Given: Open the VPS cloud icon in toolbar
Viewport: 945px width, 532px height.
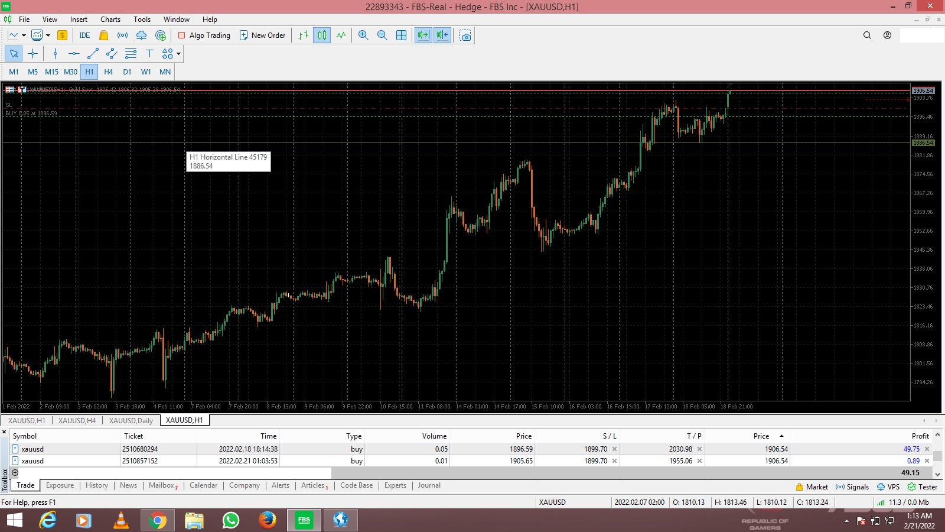Looking at the screenshot, I should coord(141,35).
